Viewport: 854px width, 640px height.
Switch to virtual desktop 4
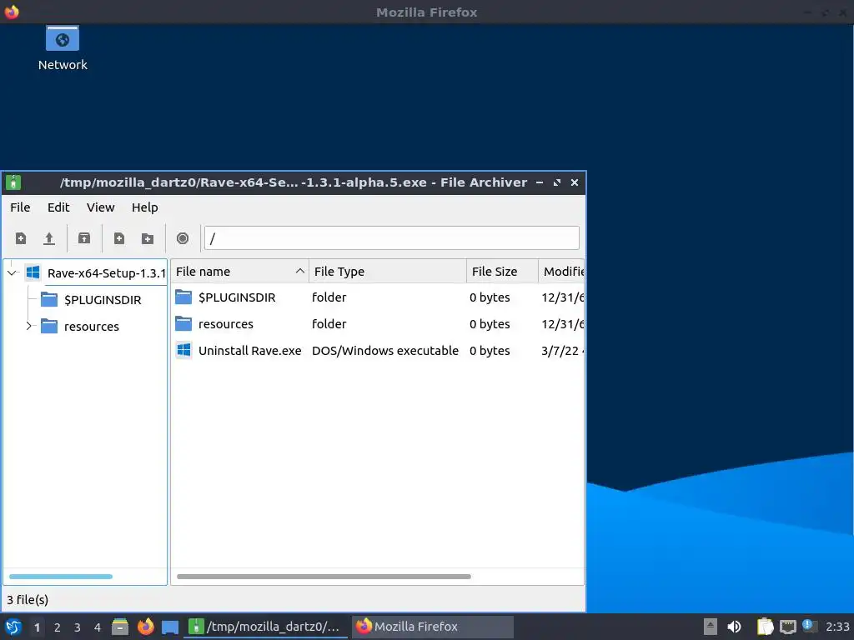(98, 627)
